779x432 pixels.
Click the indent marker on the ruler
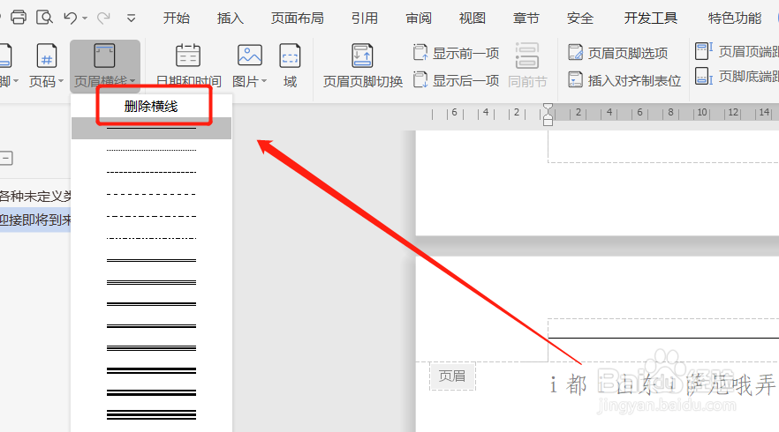[548, 115]
